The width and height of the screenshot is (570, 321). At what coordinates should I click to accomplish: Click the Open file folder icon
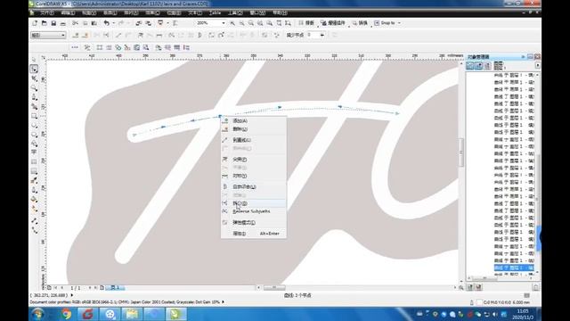point(44,23)
